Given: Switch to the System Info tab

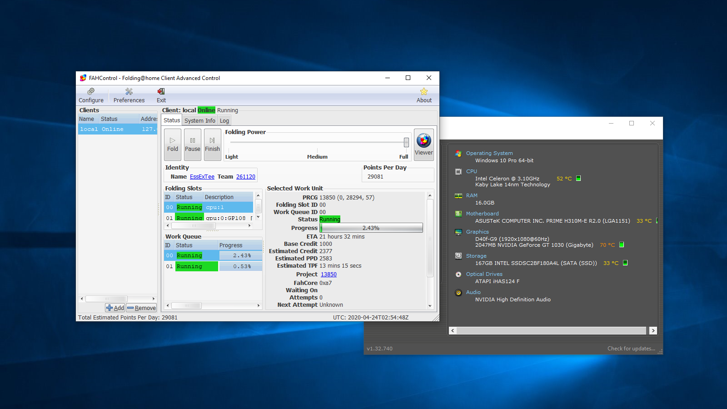Looking at the screenshot, I should [200, 121].
